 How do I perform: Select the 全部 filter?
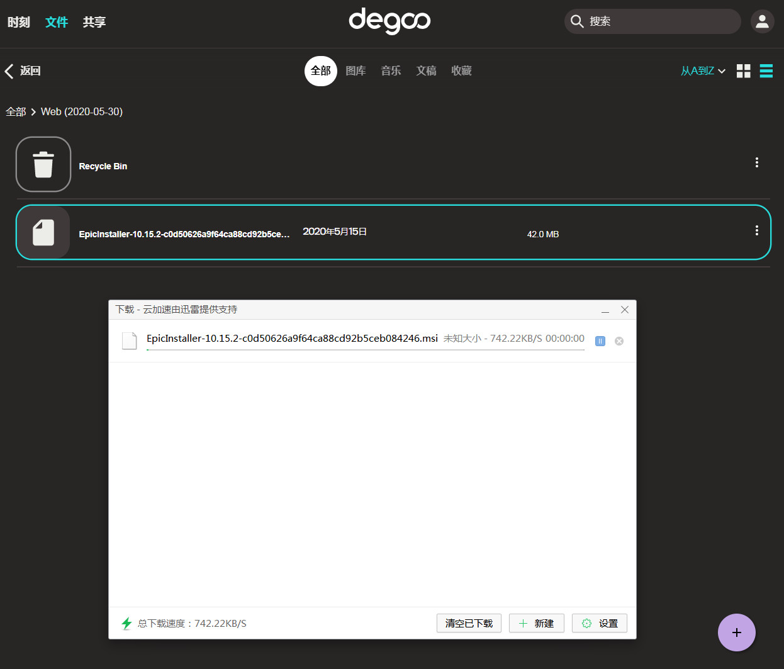pyautogui.click(x=321, y=71)
